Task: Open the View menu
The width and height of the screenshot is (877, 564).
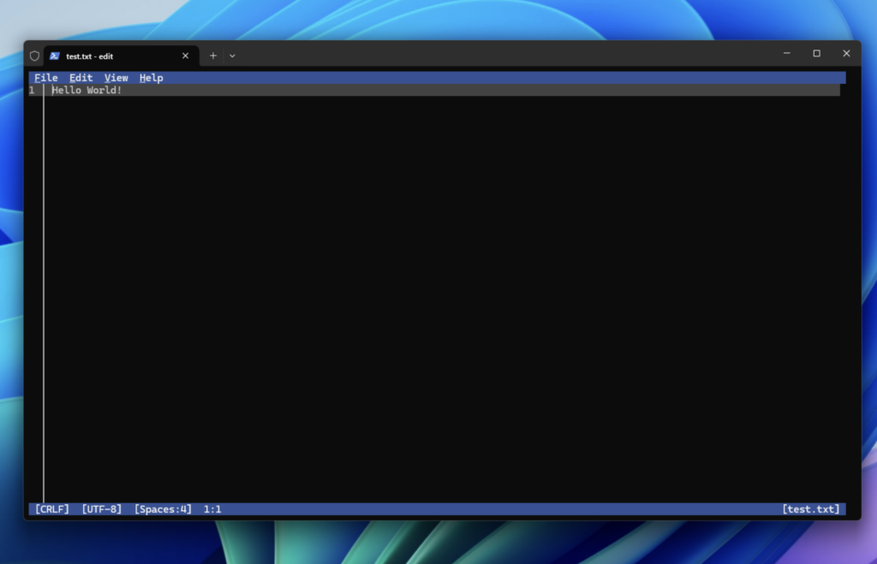Action: click(116, 78)
